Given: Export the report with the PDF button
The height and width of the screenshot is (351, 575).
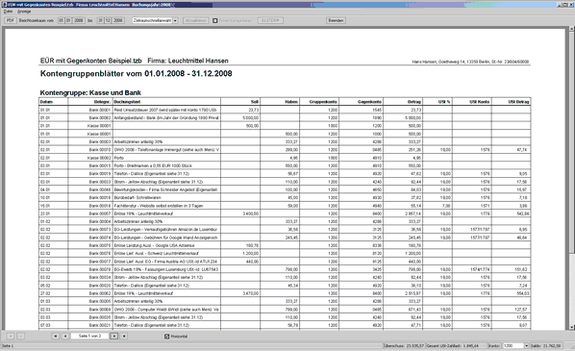Looking at the screenshot, I should pyautogui.click(x=11, y=20).
